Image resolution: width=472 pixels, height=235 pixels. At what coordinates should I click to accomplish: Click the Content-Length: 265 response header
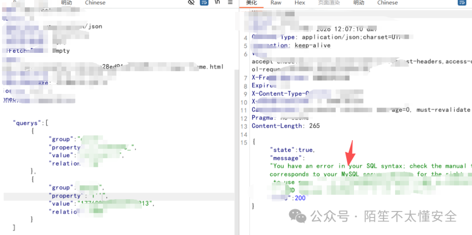pos(286,126)
